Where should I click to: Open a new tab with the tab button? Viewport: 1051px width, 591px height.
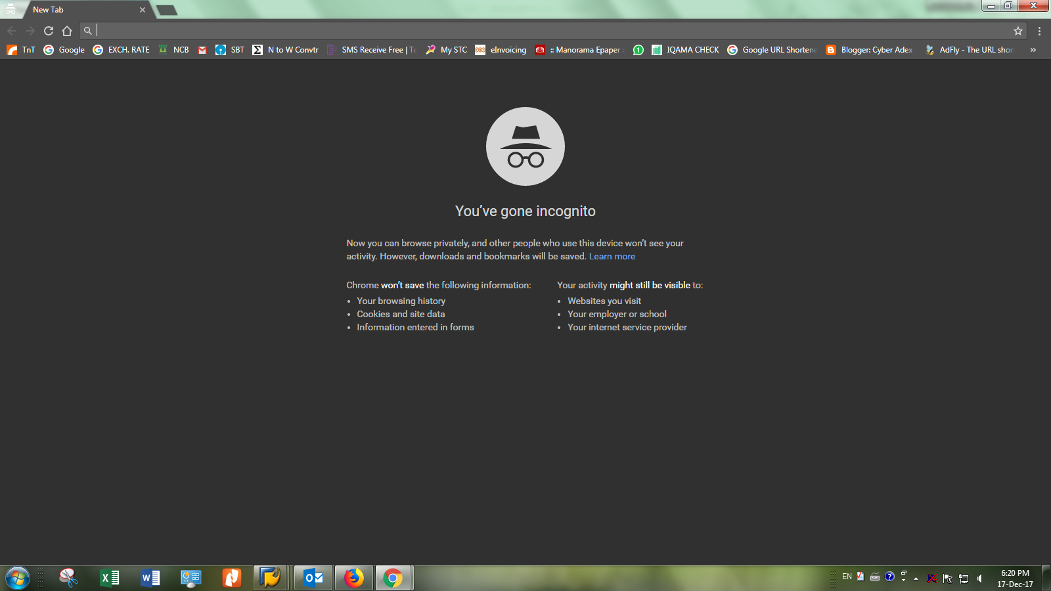point(167,10)
